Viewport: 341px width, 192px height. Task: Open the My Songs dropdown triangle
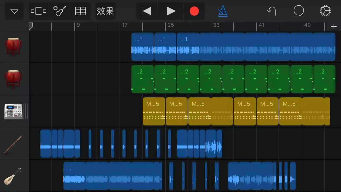click(x=14, y=11)
